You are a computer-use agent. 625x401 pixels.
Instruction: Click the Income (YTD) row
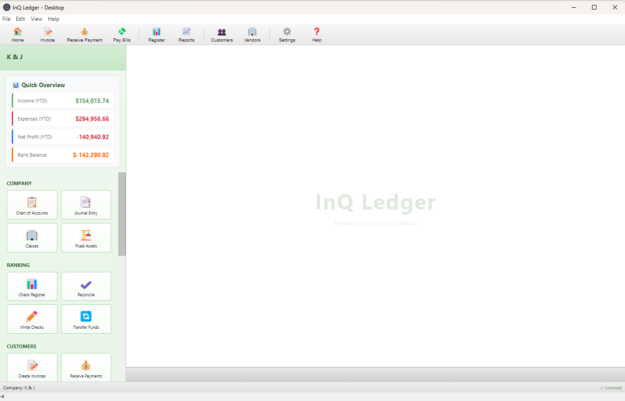(62, 101)
